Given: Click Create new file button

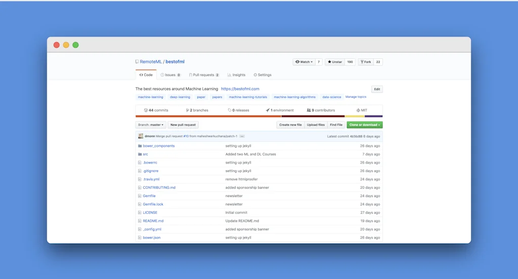Looking at the screenshot, I should click(x=290, y=125).
